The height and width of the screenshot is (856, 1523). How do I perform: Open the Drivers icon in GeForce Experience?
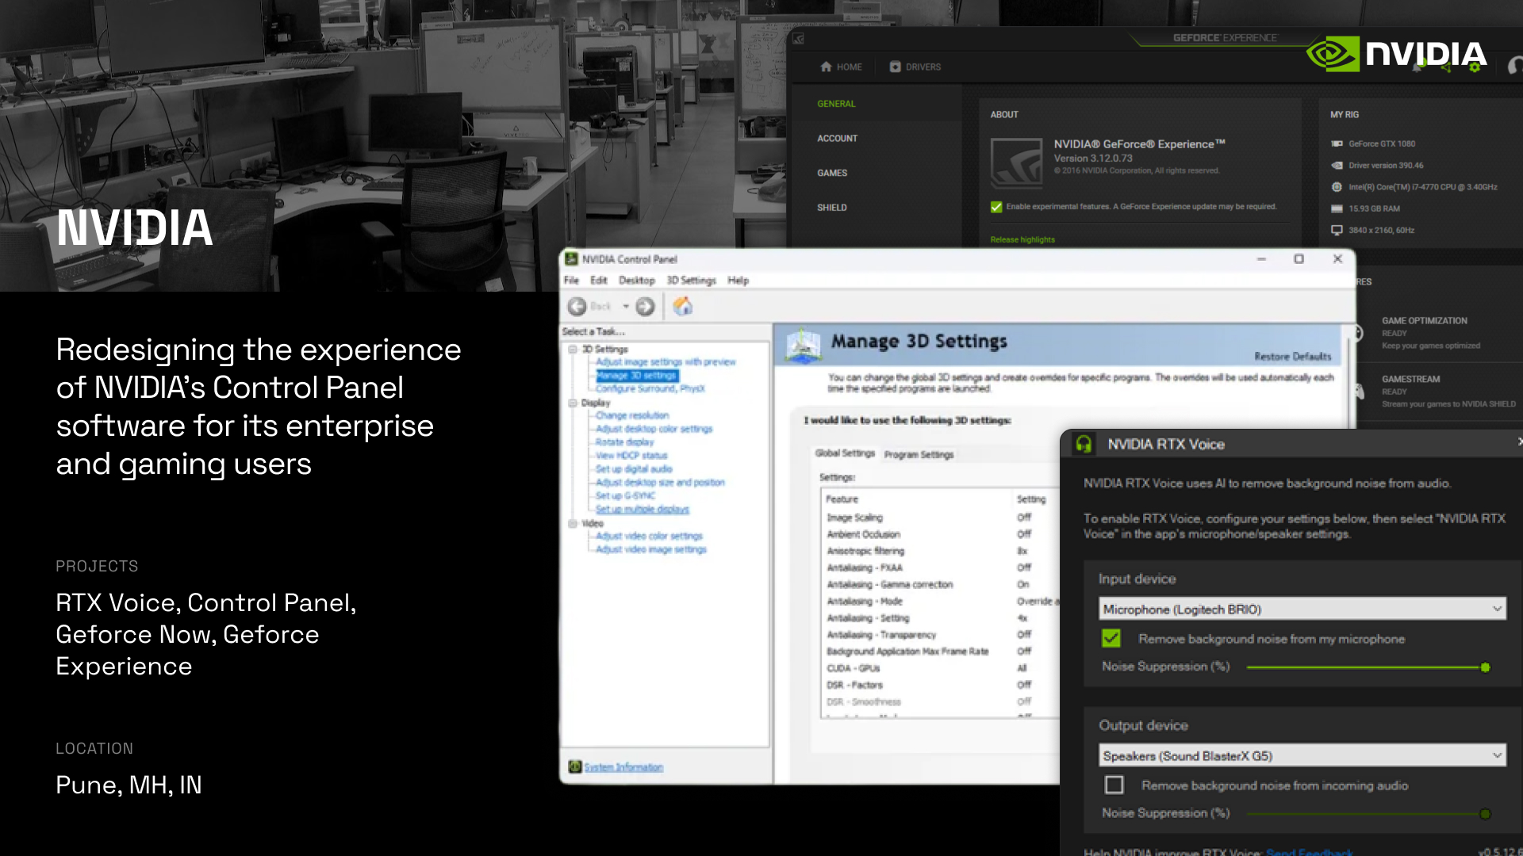[895, 67]
